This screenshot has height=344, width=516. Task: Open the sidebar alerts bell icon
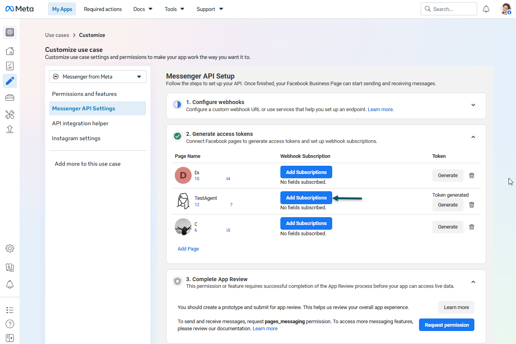(10, 285)
